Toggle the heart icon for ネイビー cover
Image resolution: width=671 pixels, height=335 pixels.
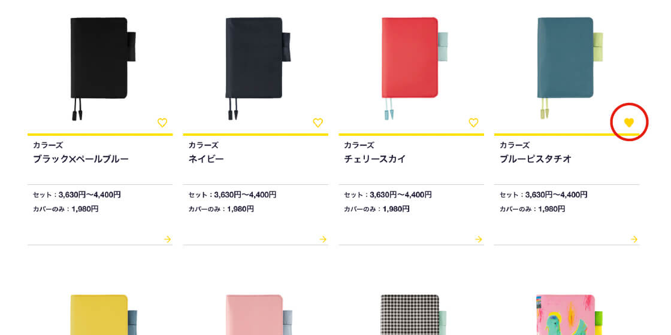tap(318, 123)
